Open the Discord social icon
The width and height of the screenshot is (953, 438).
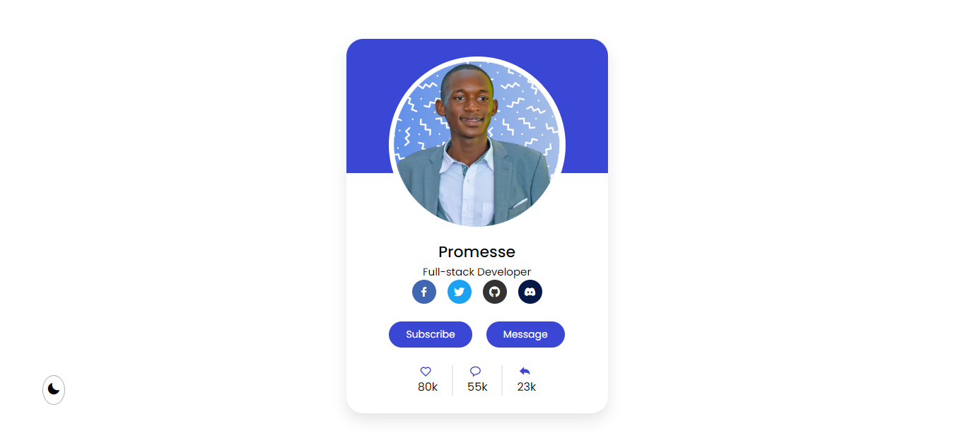click(x=530, y=292)
